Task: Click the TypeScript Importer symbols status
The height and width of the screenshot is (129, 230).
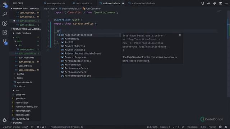Action: pyautogui.click(x=66, y=127)
